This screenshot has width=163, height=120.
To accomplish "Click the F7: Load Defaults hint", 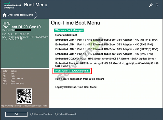I will [13, 79].
